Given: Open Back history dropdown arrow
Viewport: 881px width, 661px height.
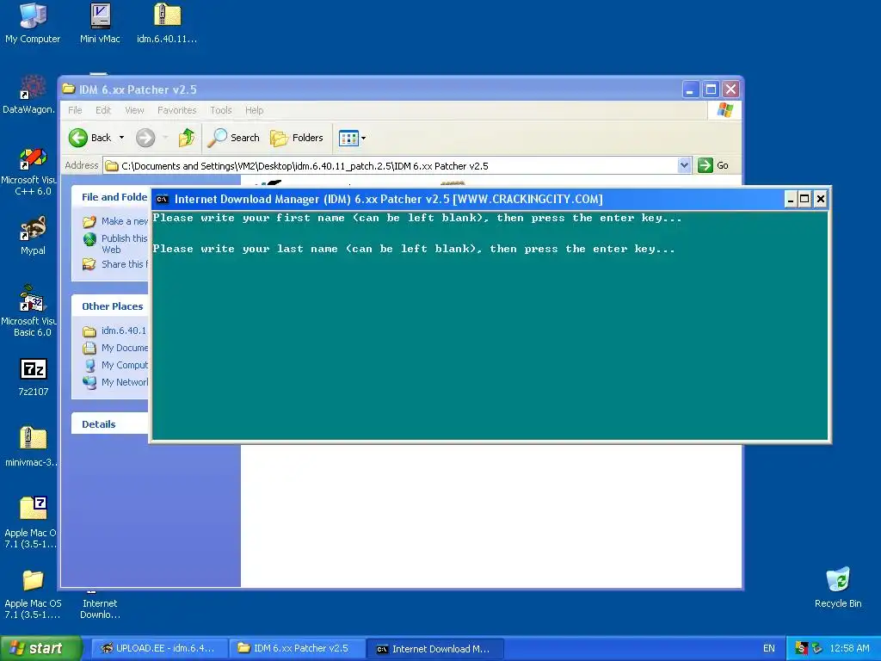Looking at the screenshot, I should pyautogui.click(x=121, y=138).
